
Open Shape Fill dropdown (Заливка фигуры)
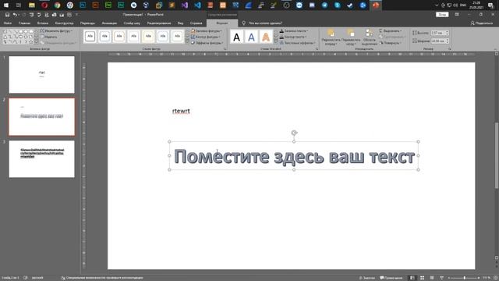coord(206,31)
